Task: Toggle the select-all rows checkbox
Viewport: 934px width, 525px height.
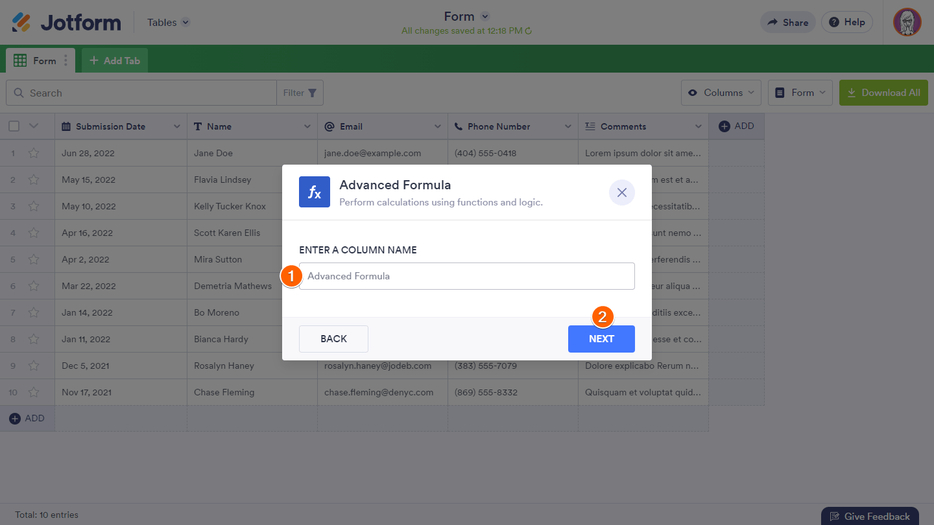Action: pyautogui.click(x=14, y=126)
